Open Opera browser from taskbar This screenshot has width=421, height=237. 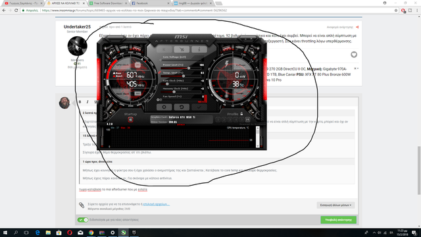tap(70, 232)
